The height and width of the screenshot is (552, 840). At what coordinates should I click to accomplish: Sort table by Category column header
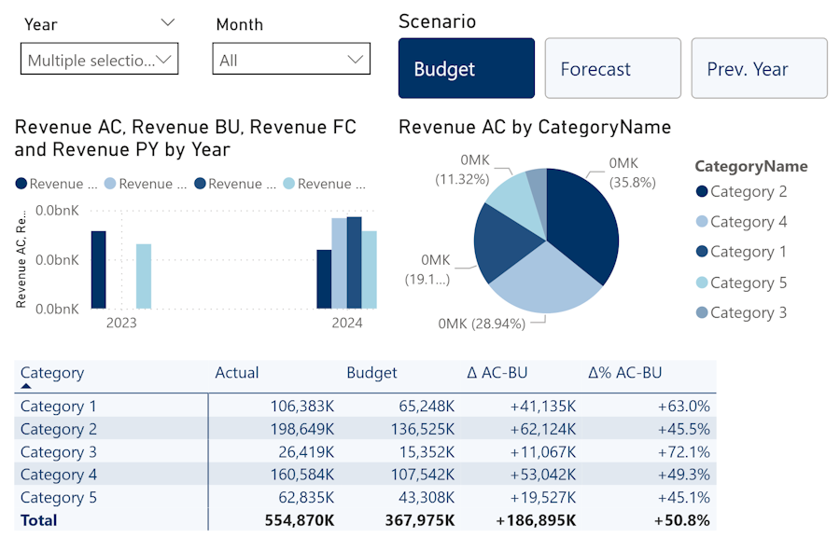point(52,373)
